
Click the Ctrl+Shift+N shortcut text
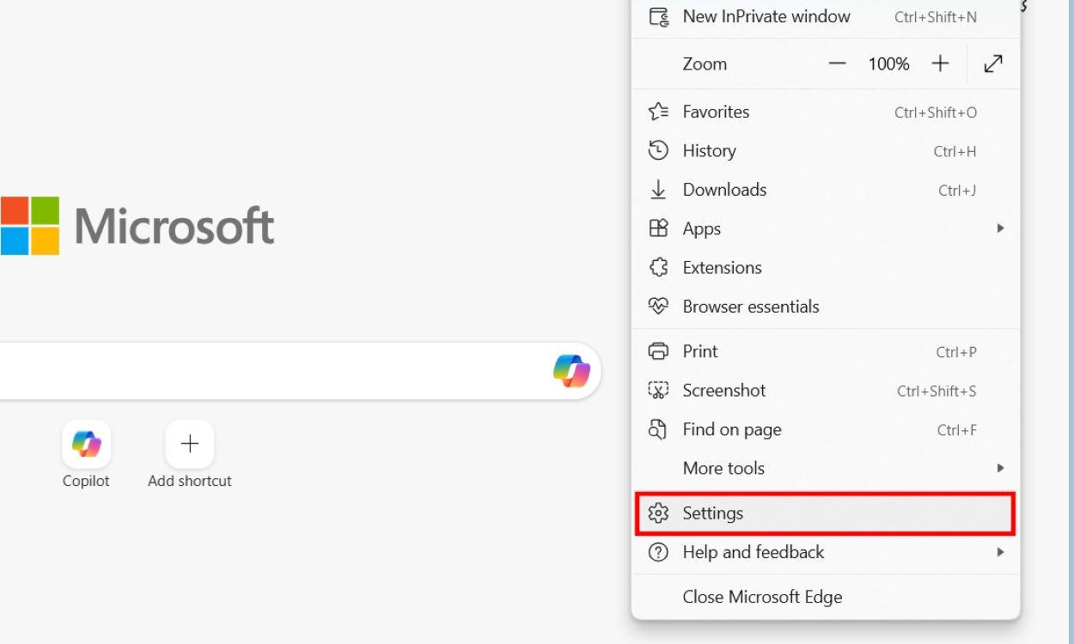pos(936,17)
